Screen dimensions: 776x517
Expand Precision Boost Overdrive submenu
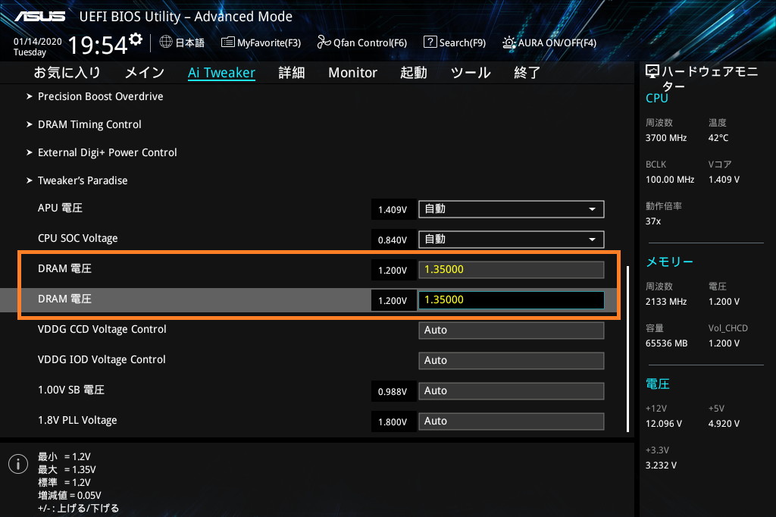[101, 96]
